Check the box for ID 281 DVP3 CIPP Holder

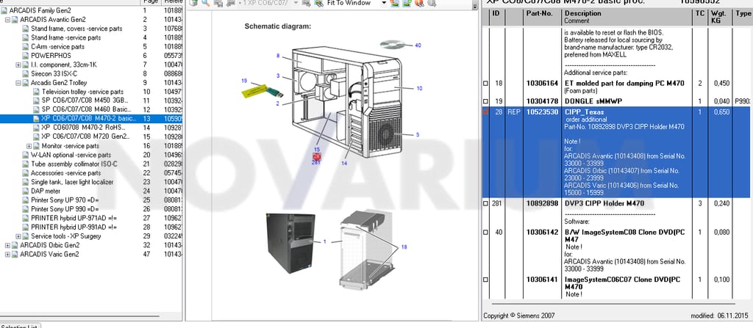(485, 204)
